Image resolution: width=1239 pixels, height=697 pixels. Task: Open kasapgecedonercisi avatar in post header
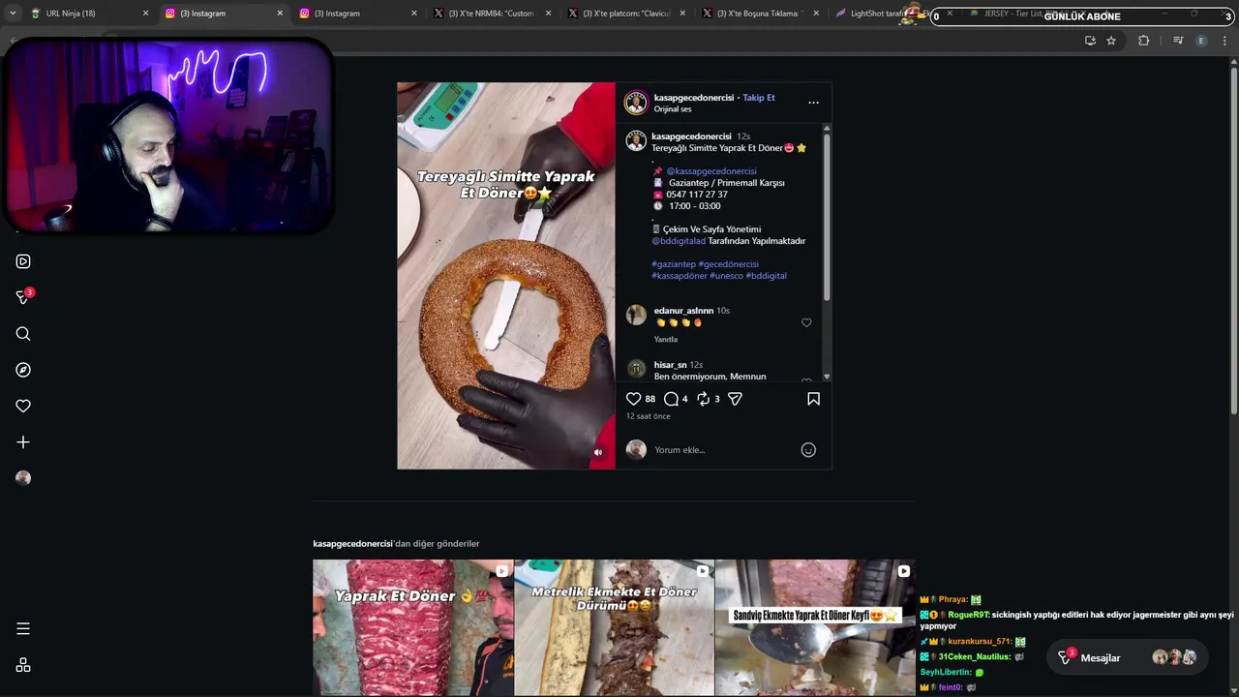coord(636,103)
